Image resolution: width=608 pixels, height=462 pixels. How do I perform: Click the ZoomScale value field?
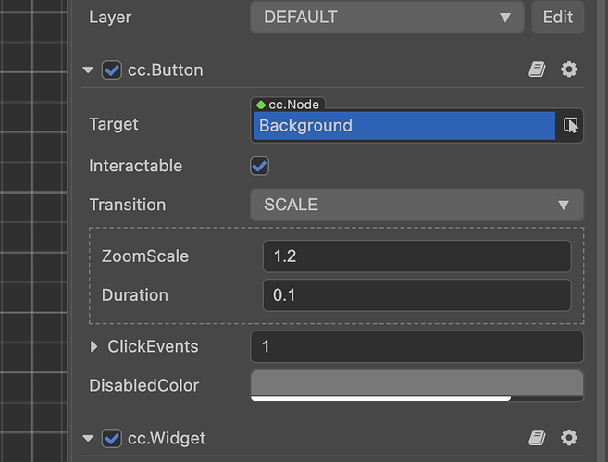point(416,256)
